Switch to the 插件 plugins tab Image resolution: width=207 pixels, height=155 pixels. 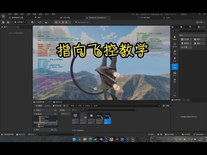pos(38,18)
